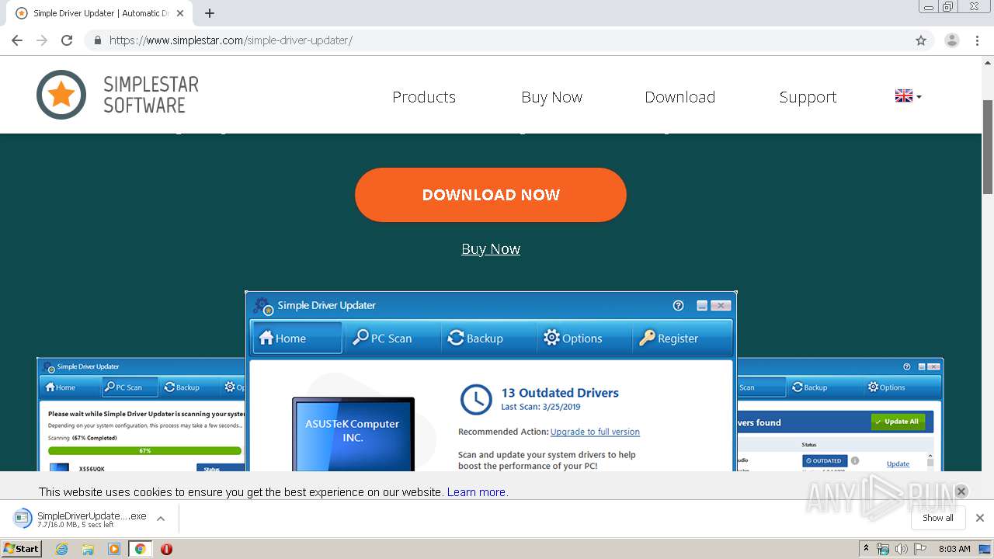The width and height of the screenshot is (994, 559).
Task: Go back to the previous page
Action: click(x=17, y=40)
